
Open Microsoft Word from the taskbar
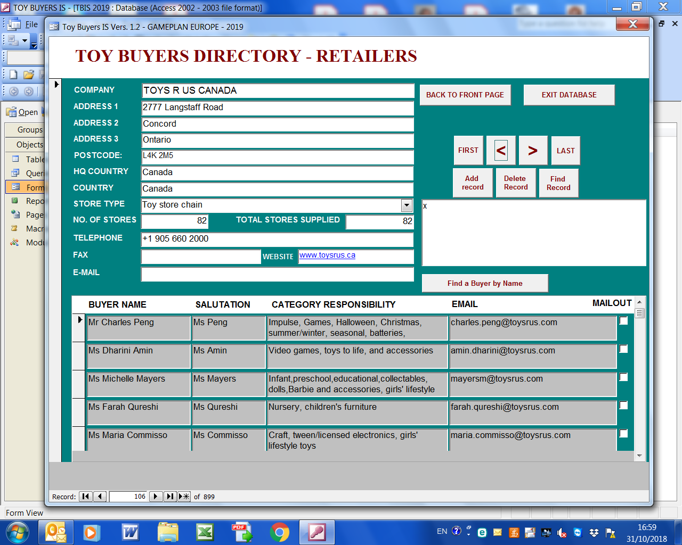pos(131,532)
